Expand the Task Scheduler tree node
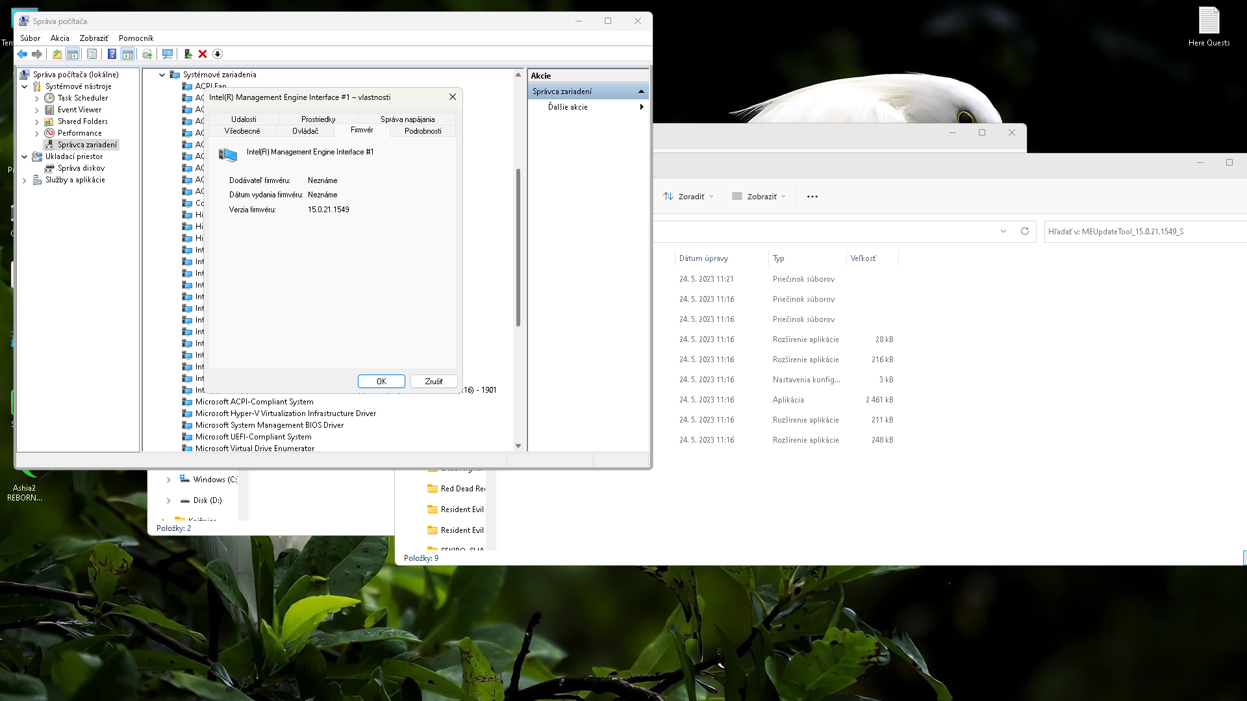 [x=37, y=98]
